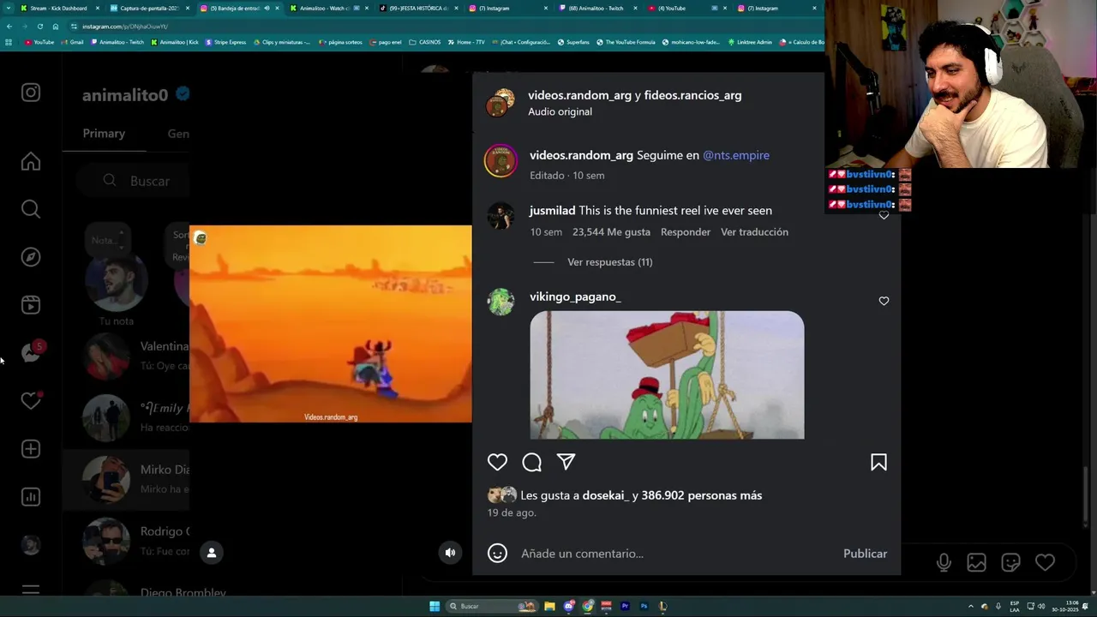
Task: Open Premiere Pro from taskbar
Action: tap(625, 606)
